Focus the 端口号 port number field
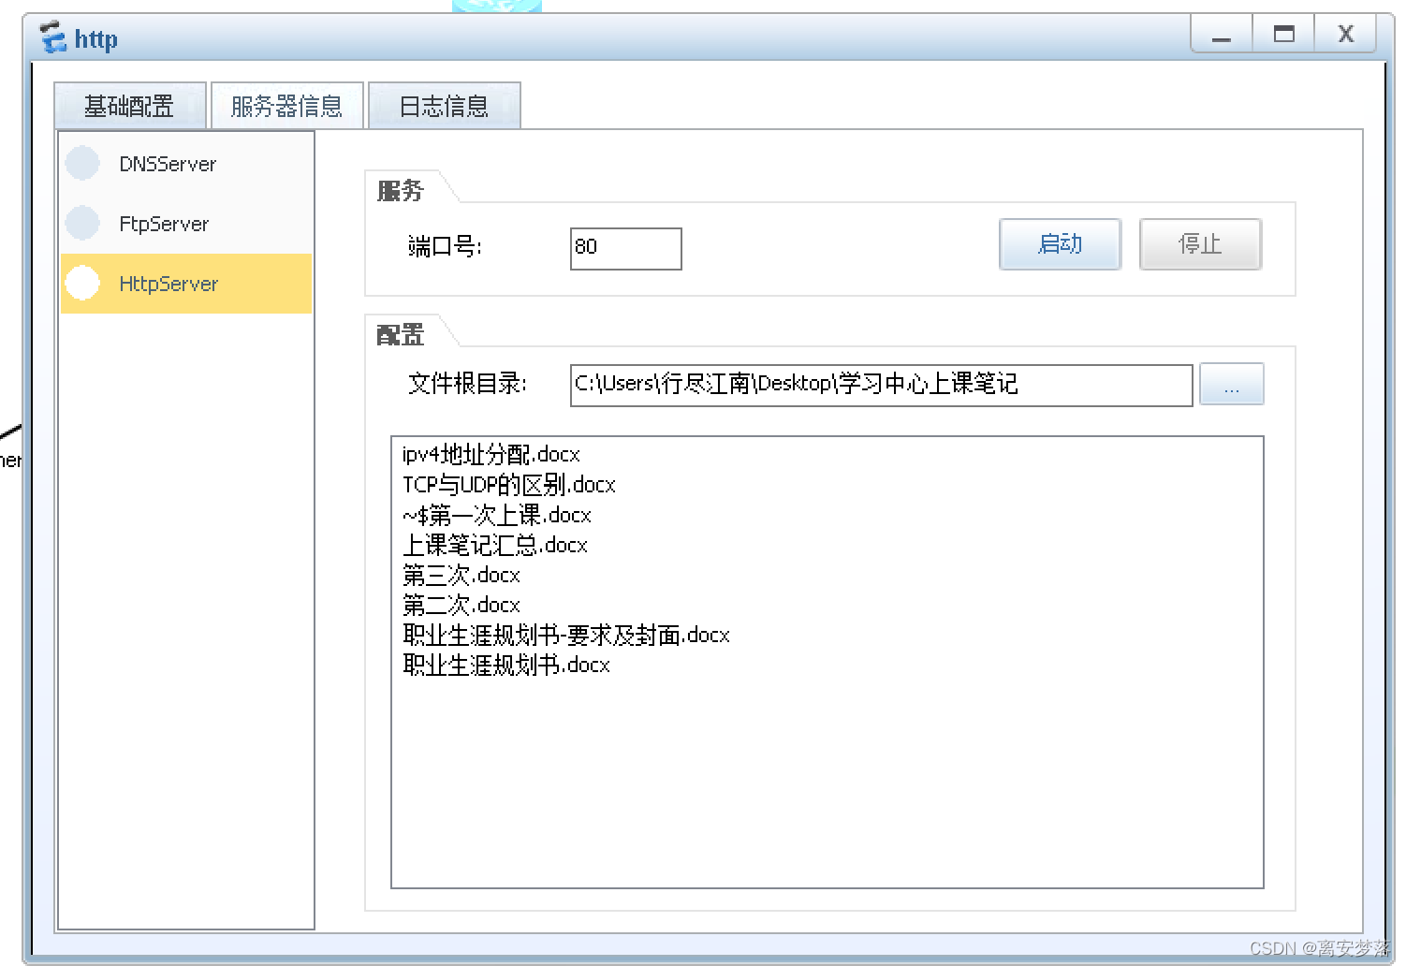The width and height of the screenshot is (1406, 966). coord(626,249)
